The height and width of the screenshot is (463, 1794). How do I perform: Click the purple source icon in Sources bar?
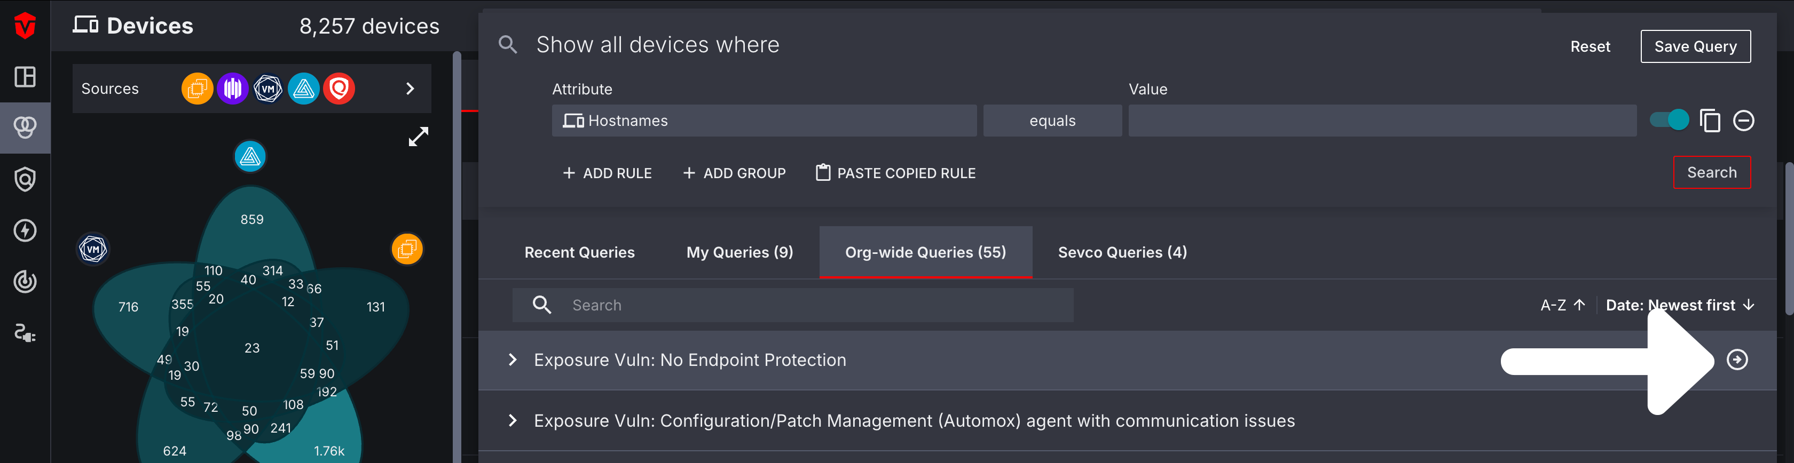[x=233, y=89]
